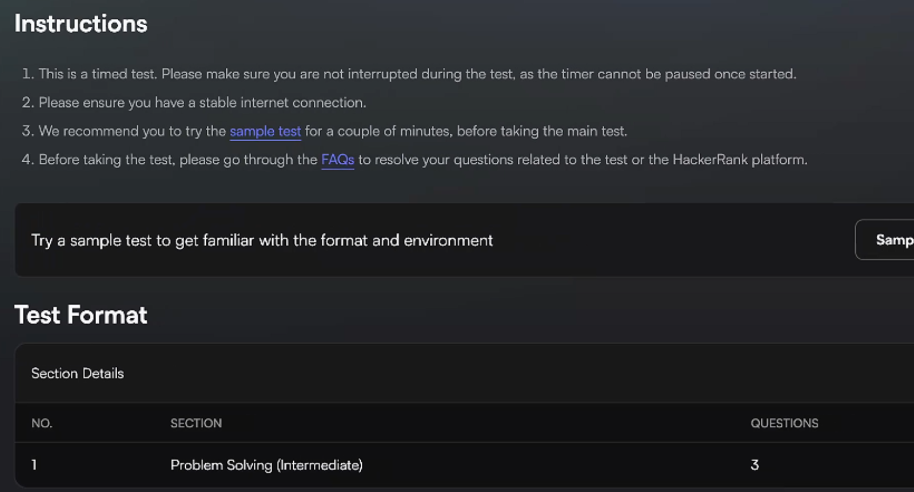This screenshot has width=914, height=492.
Task: Click the QUESTIONS column header
Action: (x=784, y=423)
